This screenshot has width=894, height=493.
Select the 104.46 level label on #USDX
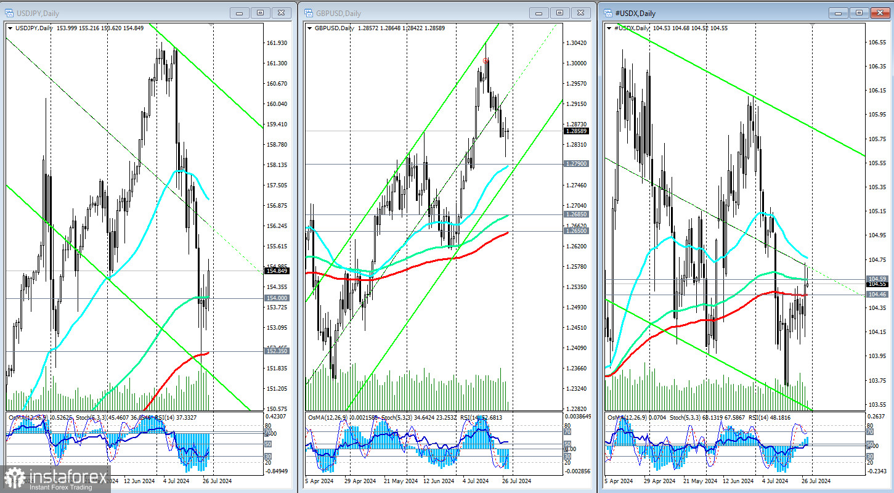876,295
